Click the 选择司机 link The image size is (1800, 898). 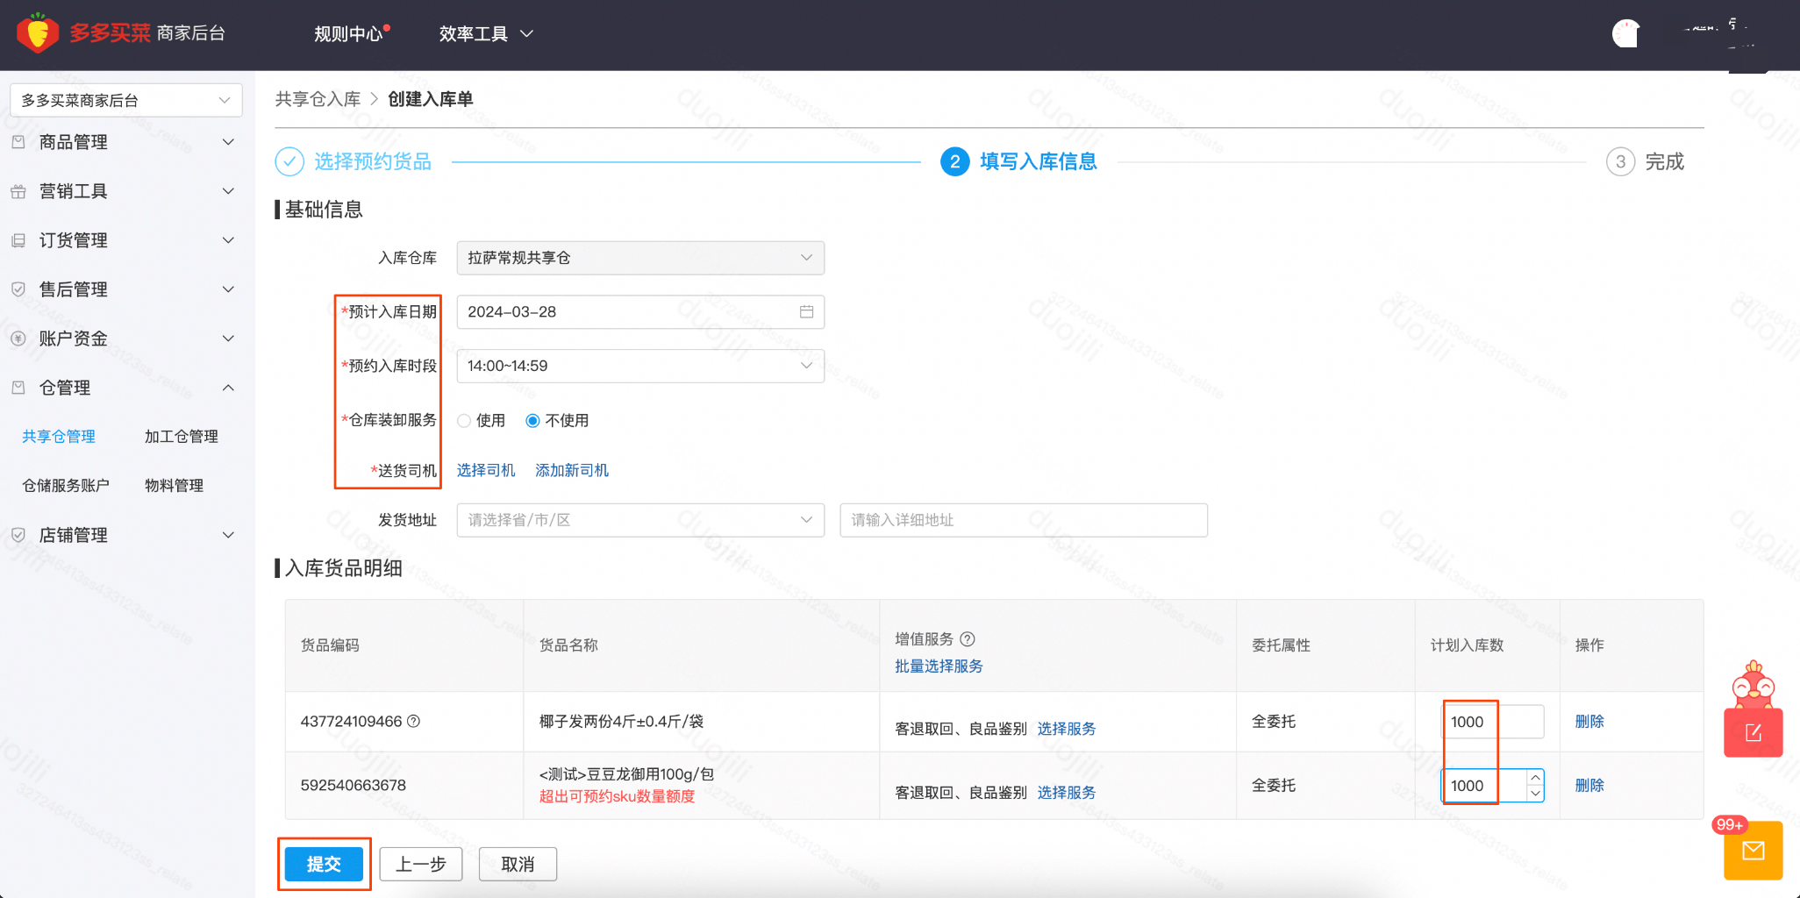click(486, 471)
